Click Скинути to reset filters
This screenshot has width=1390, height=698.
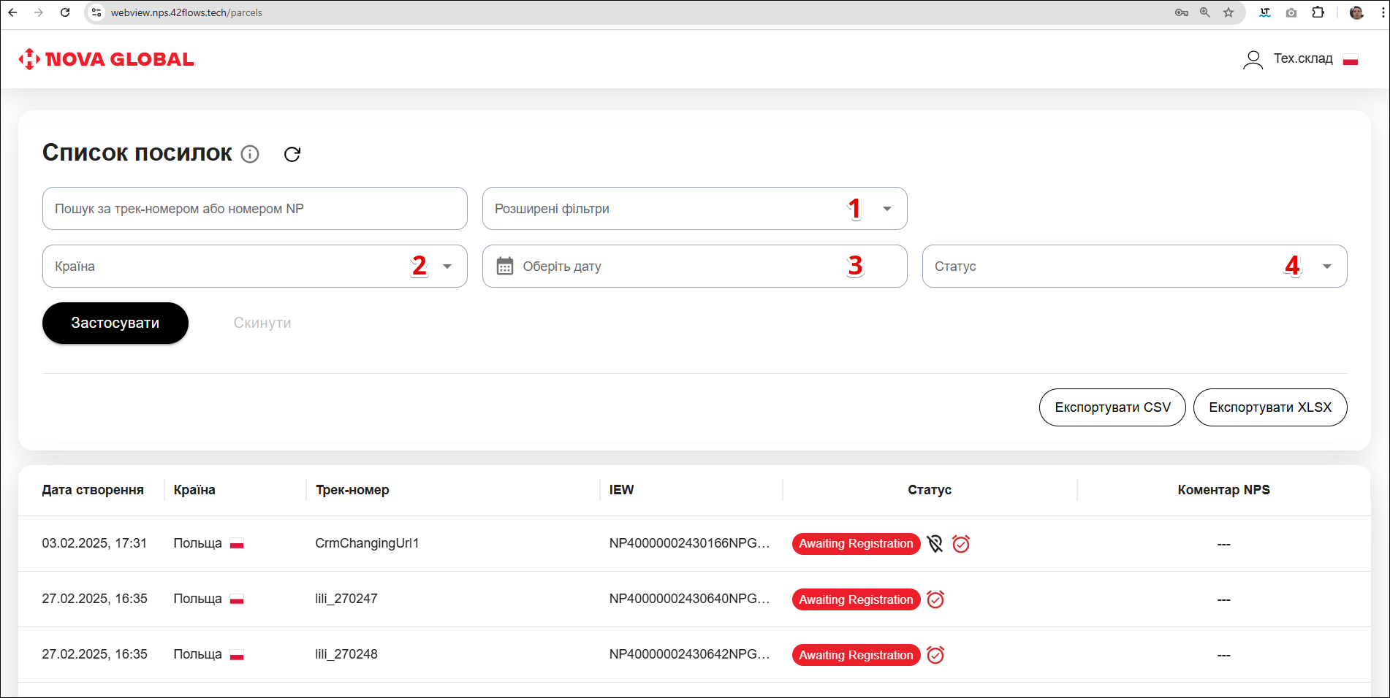pyautogui.click(x=262, y=323)
